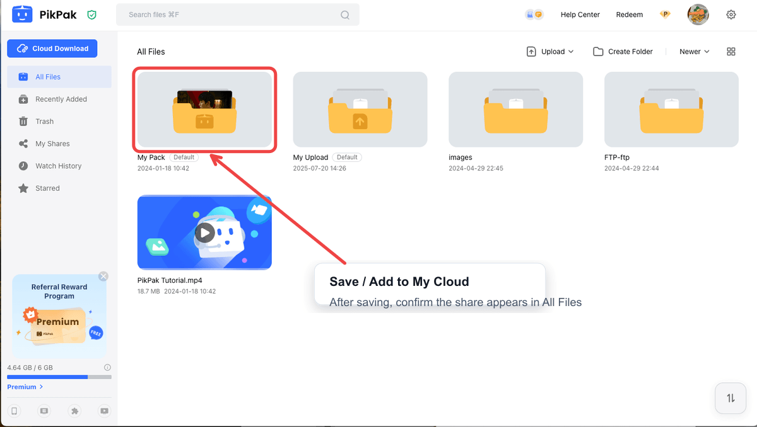Image resolution: width=757 pixels, height=427 pixels.
Task: Click the TV video player icon
Action: click(x=104, y=411)
